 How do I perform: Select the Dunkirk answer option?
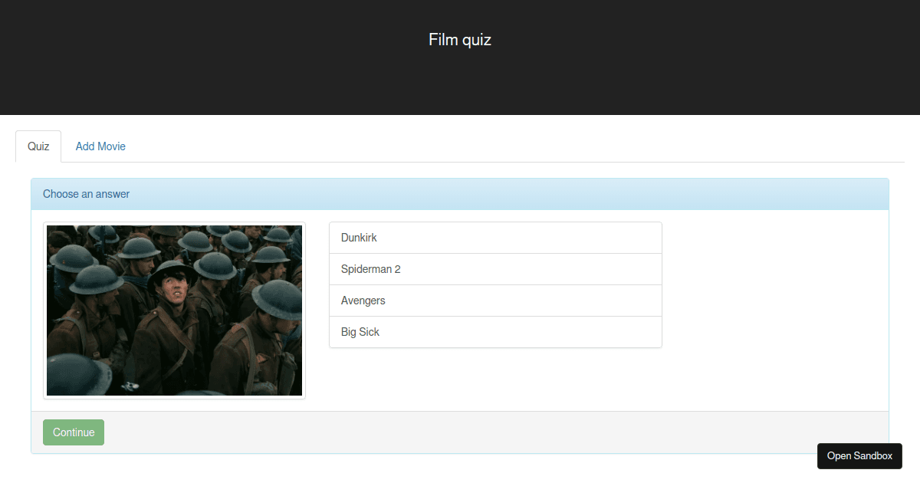coord(495,238)
